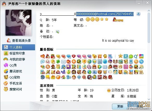Click the 书 service icon
Viewport: 152px width, 111px height.
pyautogui.click(x=105, y=56)
